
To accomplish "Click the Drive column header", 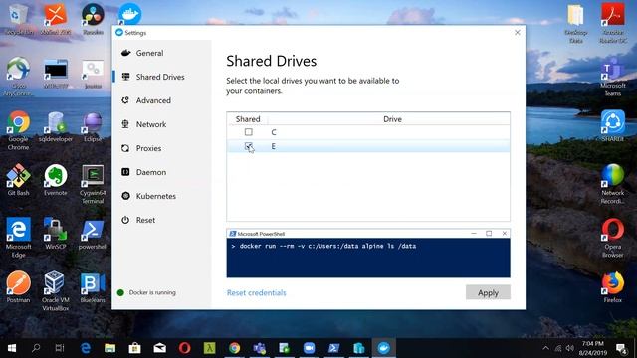I will coord(392,119).
